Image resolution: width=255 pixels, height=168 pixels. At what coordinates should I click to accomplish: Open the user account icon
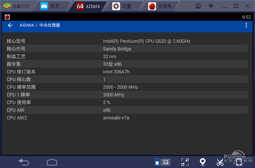coord(198,6)
